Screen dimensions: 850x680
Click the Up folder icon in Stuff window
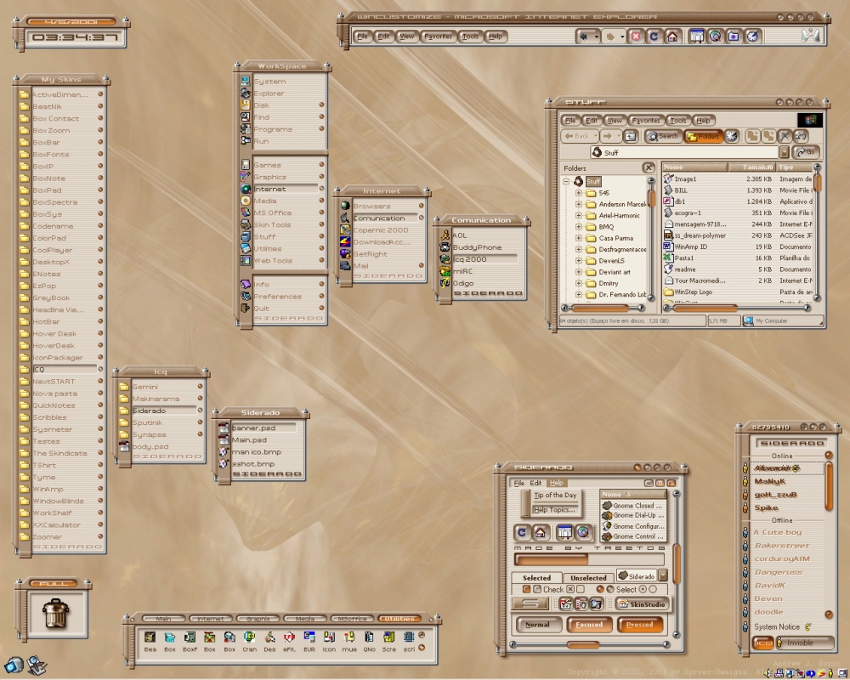click(x=631, y=136)
